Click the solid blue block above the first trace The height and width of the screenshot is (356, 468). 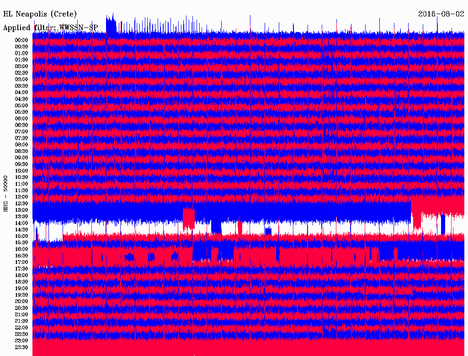[x=111, y=26]
